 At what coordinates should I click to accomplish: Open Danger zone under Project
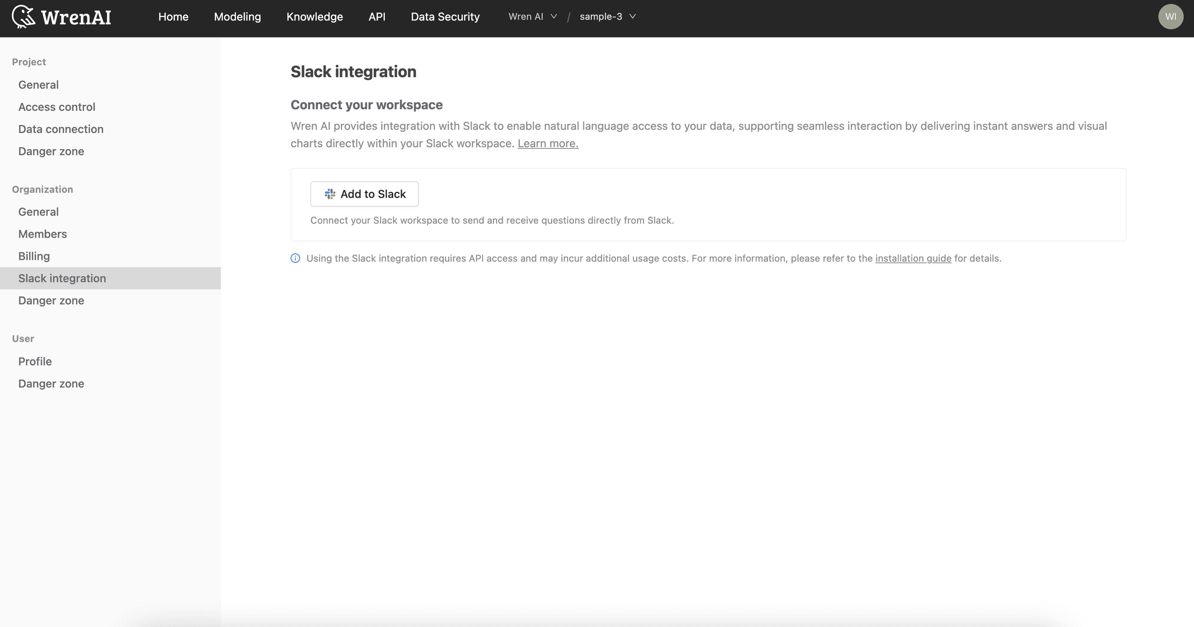pyautogui.click(x=51, y=151)
